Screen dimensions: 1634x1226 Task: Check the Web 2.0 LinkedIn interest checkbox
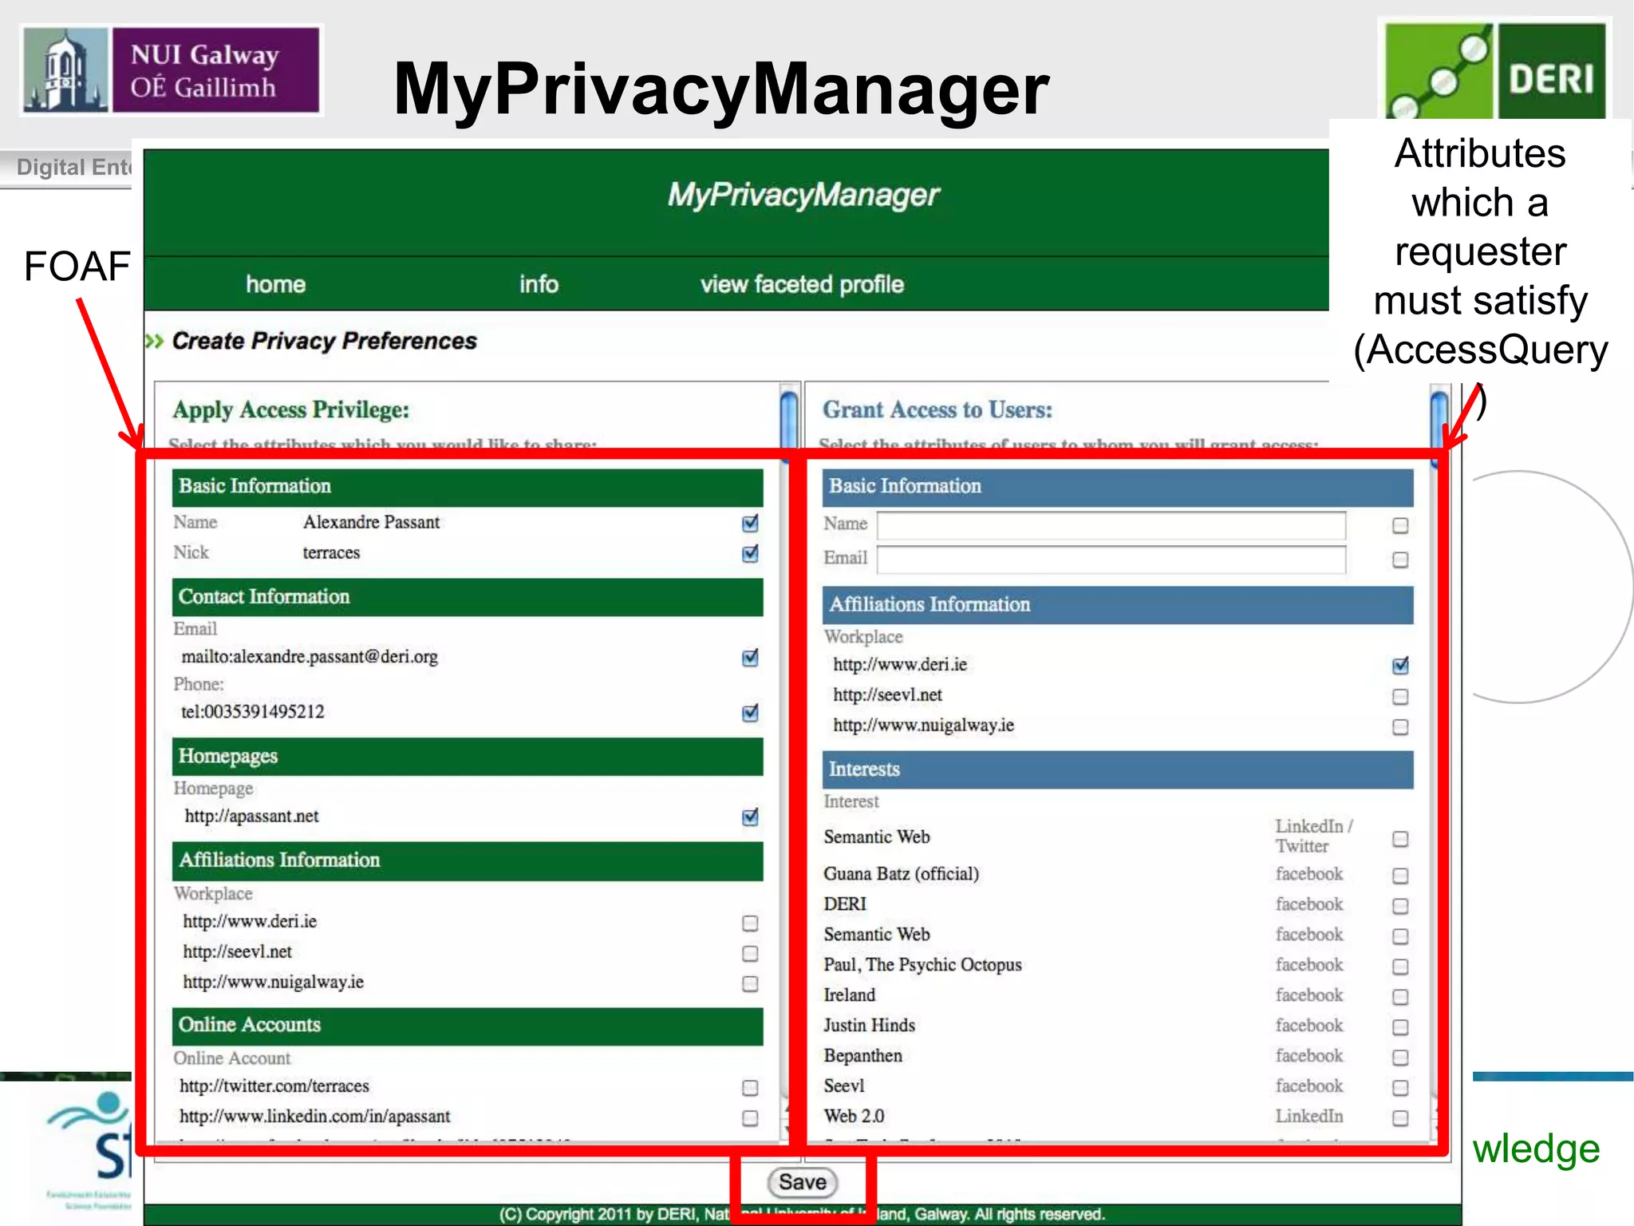(1400, 1118)
